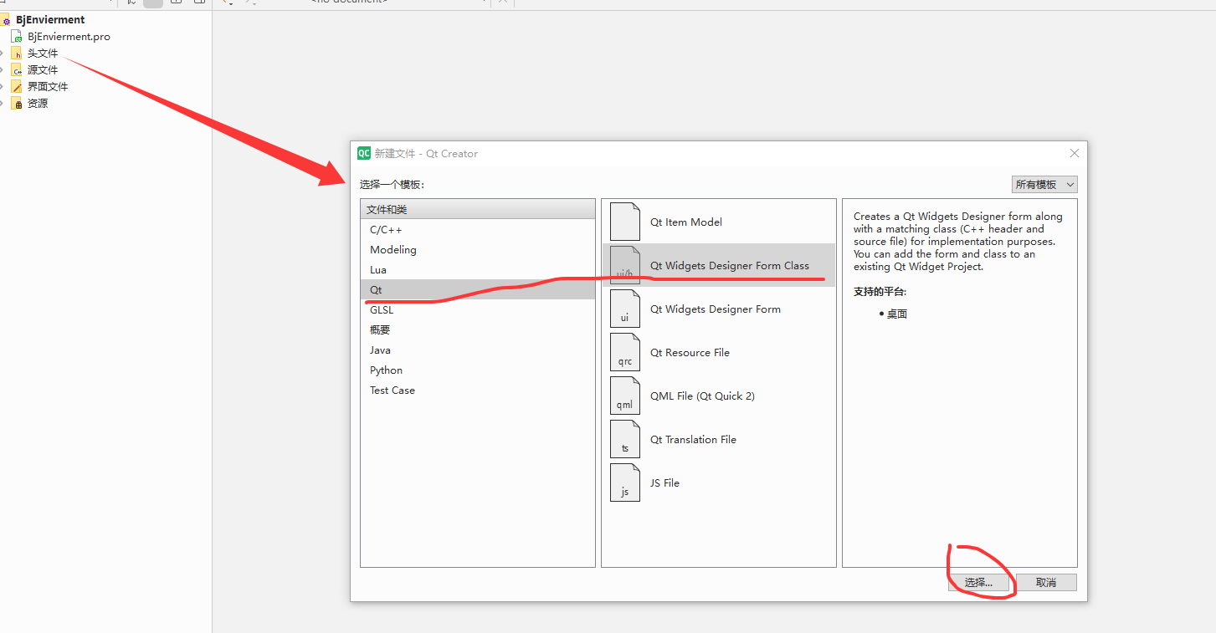
Task: Choose the GLSL category
Action: click(x=478, y=309)
